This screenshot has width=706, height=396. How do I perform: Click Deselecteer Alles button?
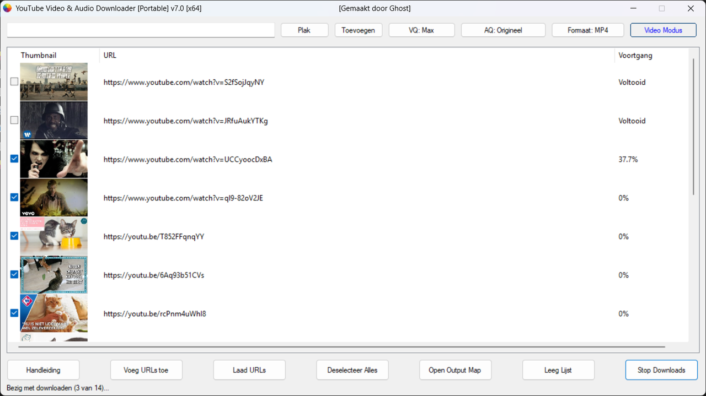point(352,370)
